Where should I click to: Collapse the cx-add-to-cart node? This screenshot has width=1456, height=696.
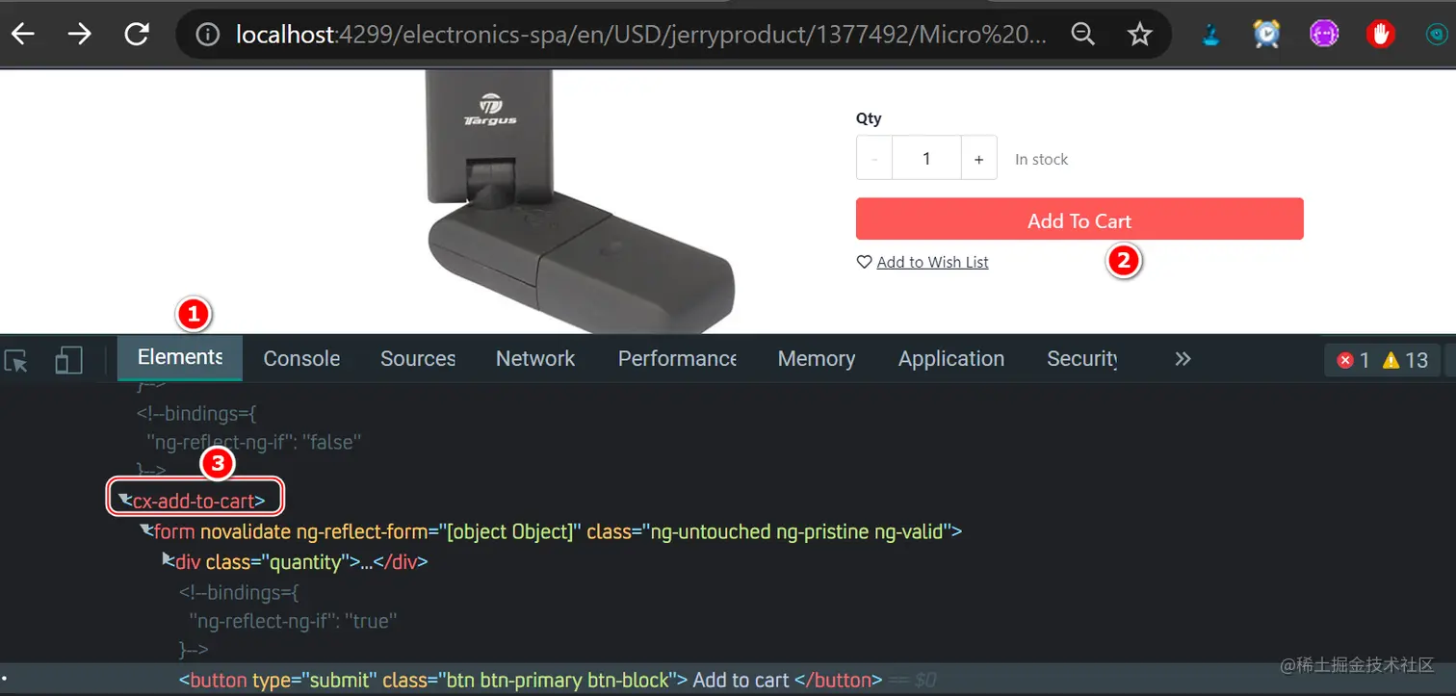pos(124,499)
